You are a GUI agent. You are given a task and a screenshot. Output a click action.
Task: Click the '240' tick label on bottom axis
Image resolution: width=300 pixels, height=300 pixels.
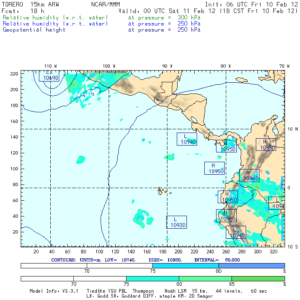pyautogui.click(x=210, y=252)
